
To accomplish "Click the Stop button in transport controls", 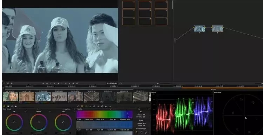I will [58, 83].
